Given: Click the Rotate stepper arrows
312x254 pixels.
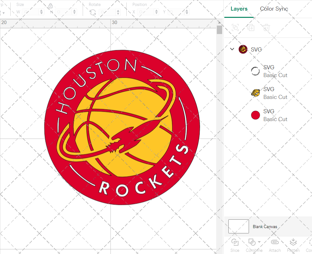Looking at the screenshot, I should pos(118,12).
